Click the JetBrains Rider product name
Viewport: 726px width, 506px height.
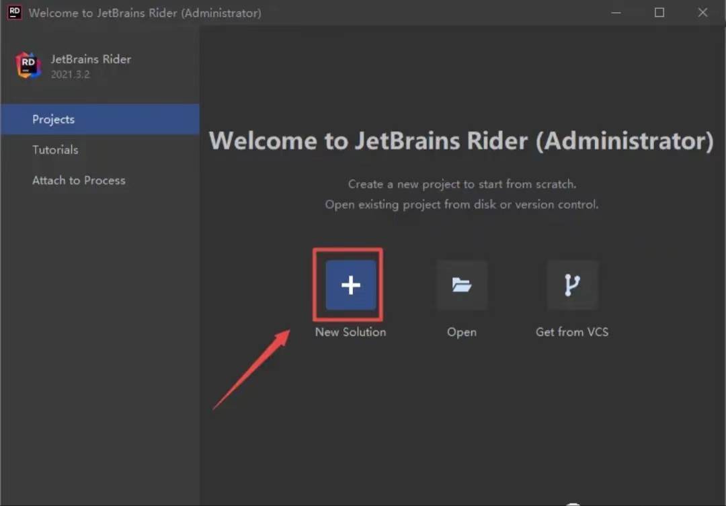[x=91, y=59]
